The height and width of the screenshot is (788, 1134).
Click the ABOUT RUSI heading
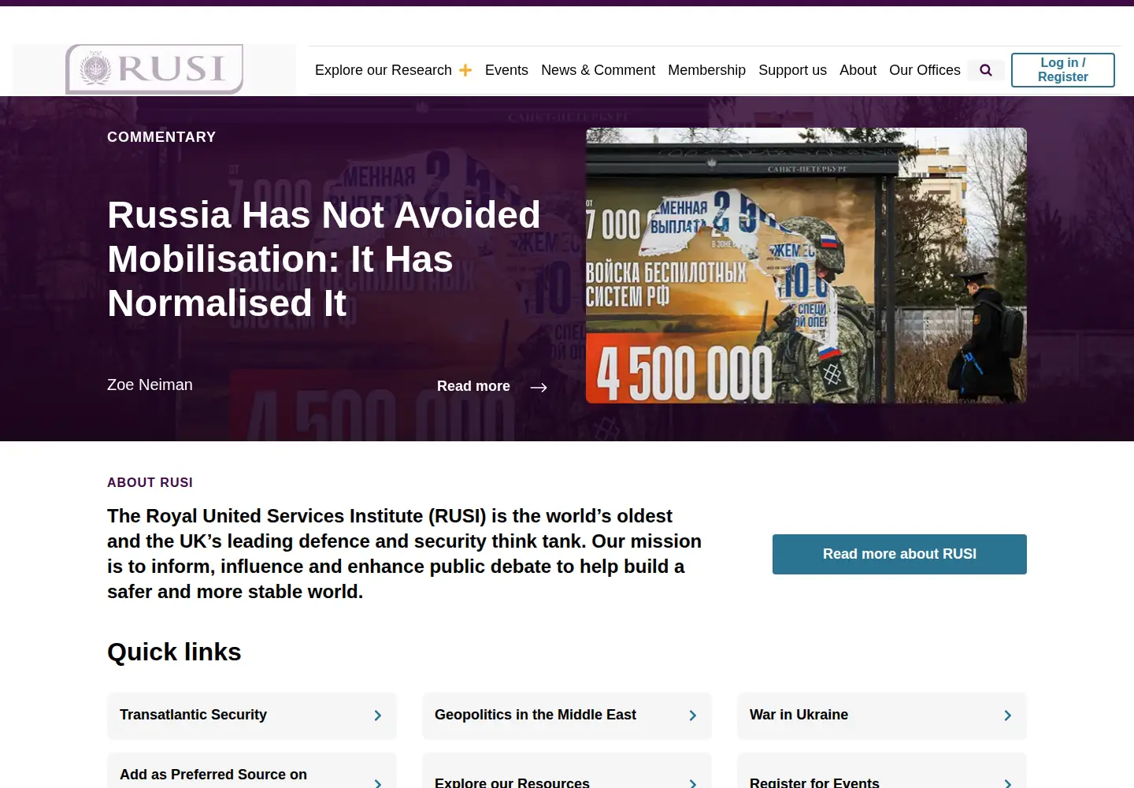point(150,482)
